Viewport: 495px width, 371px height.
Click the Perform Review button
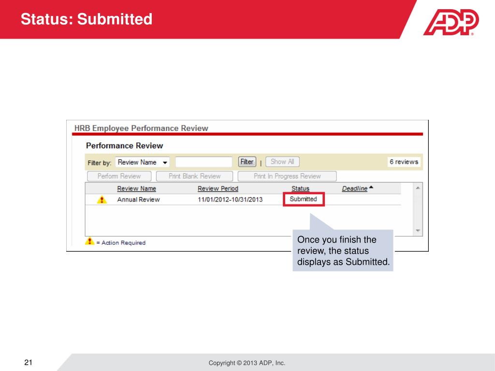[x=119, y=176]
